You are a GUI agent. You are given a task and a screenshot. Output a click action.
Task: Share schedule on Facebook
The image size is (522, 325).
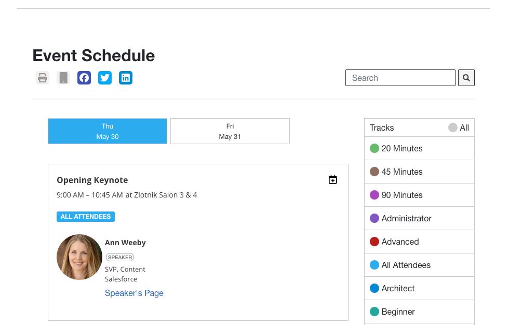pyautogui.click(x=84, y=78)
